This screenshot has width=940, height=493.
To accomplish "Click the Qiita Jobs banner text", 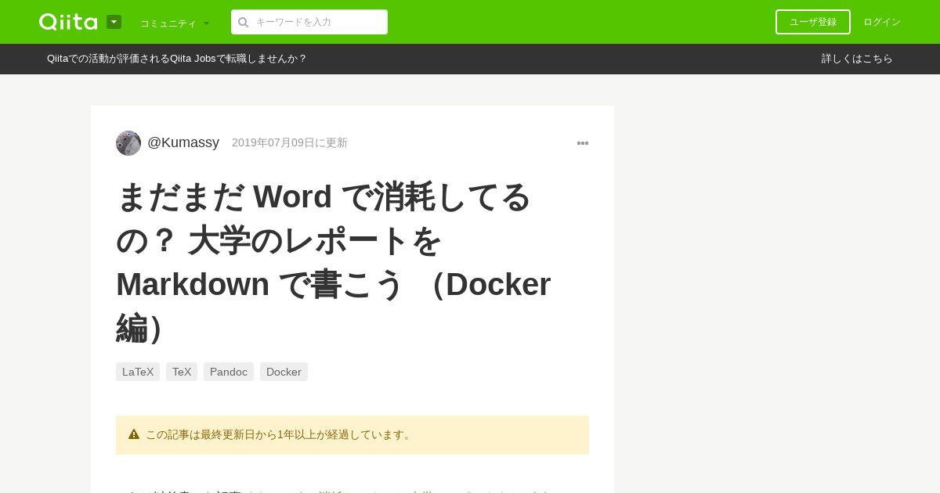I will tap(177, 59).
